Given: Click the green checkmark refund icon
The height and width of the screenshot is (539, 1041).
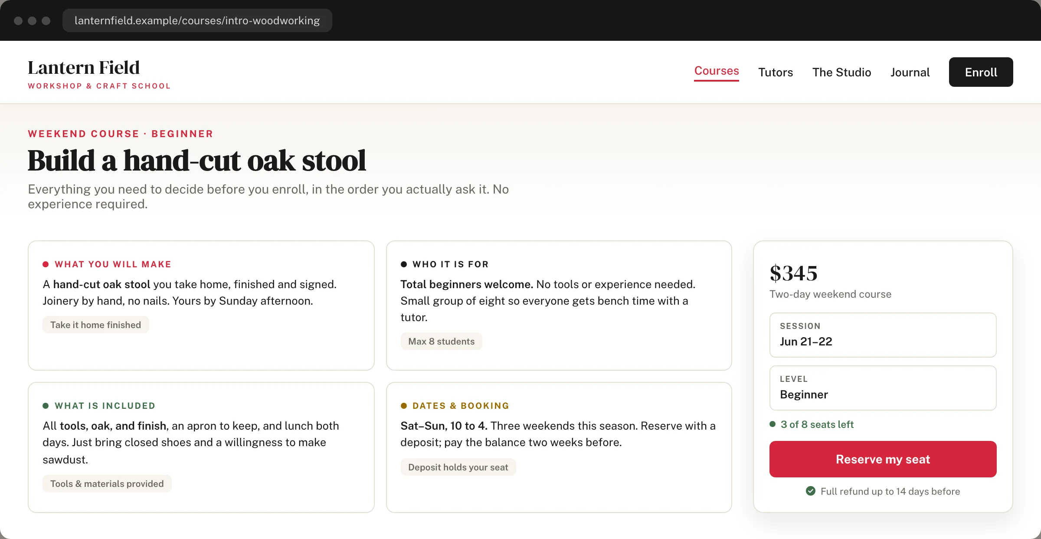Looking at the screenshot, I should pos(810,491).
